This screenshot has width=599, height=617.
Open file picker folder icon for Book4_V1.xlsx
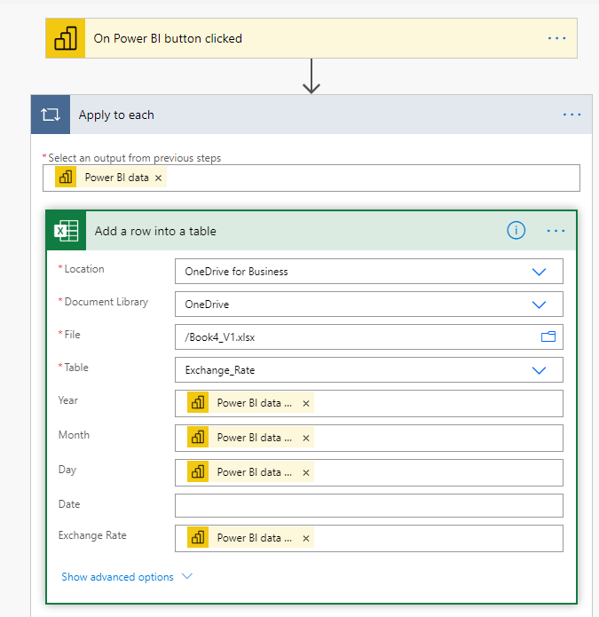click(548, 337)
